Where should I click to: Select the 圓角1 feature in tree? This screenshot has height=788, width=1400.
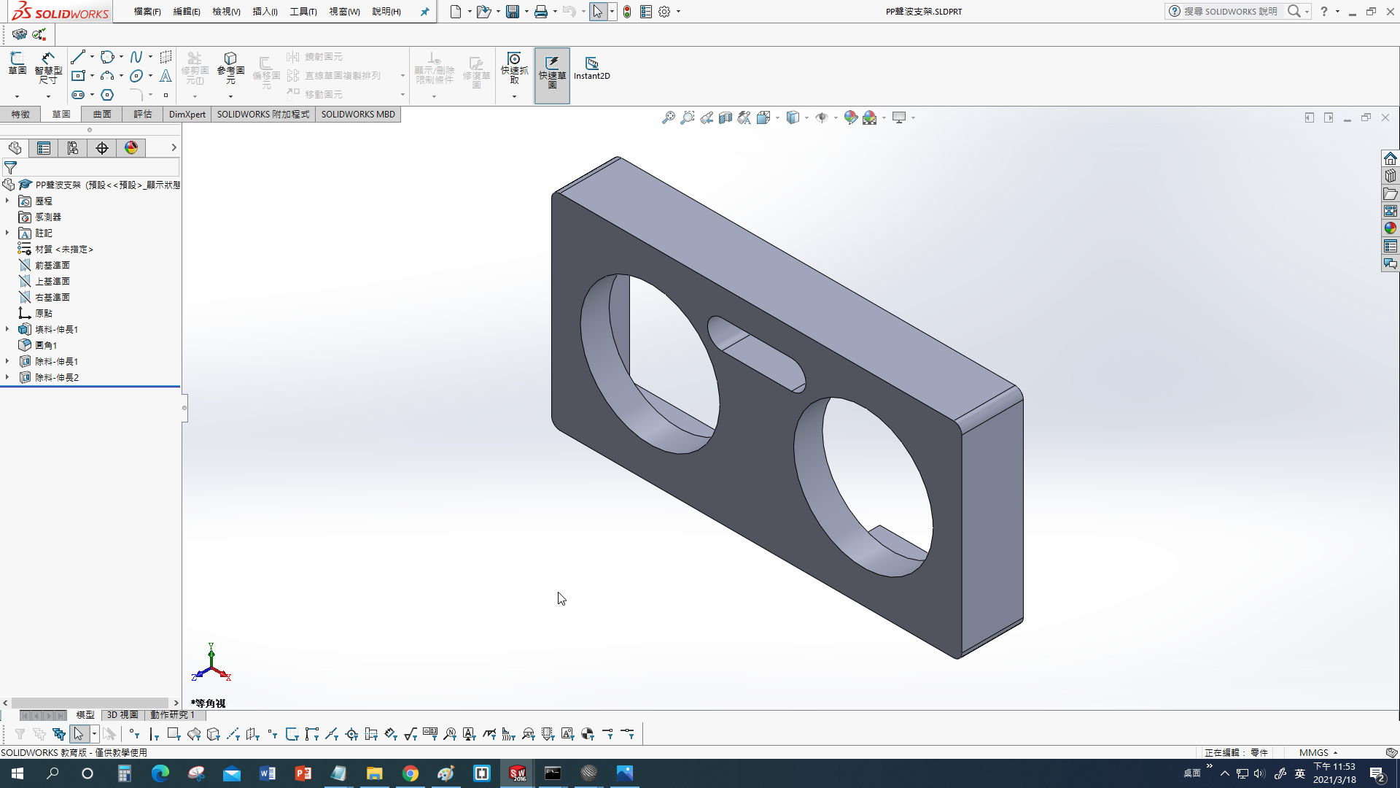pyautogui.click(x=46, y=345)
